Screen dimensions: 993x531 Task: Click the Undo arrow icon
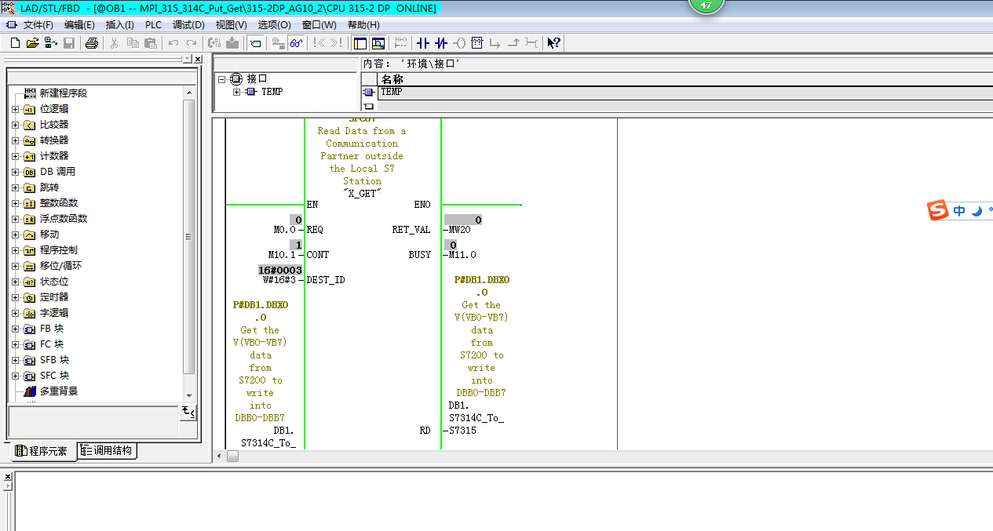tap(173, 43)
